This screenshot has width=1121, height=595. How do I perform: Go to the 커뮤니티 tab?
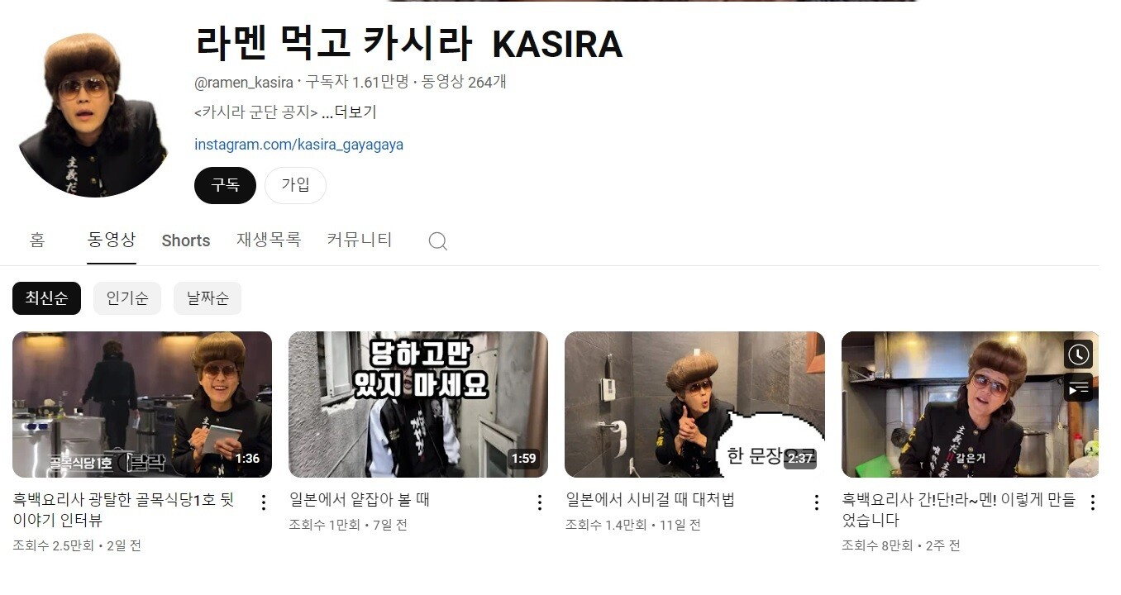360,240
